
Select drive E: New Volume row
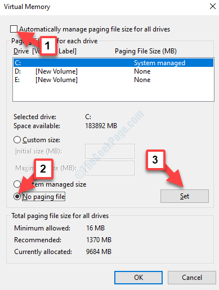pyautogui.click(x=113, y=80)
